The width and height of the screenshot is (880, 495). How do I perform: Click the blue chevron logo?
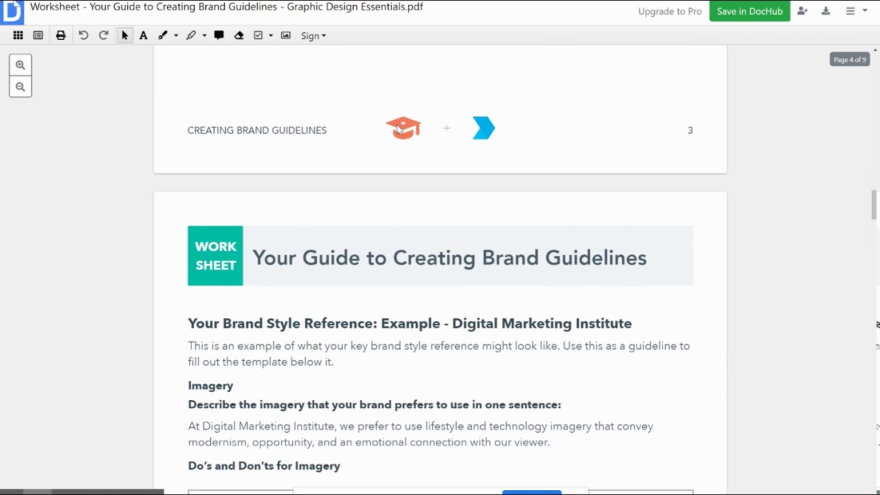tap(484, 128)
